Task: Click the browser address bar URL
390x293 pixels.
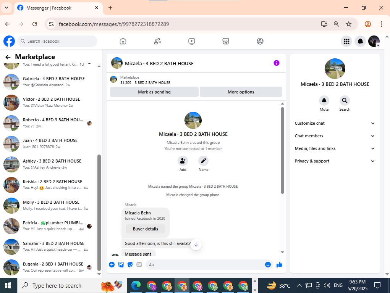Action: click(x=114, y=24)
